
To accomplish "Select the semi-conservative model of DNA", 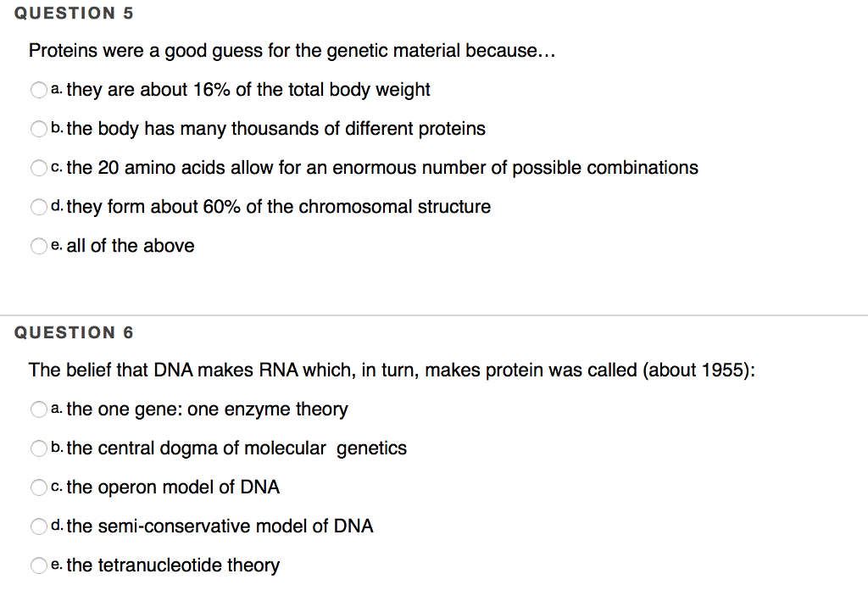I will click(38, 526).
